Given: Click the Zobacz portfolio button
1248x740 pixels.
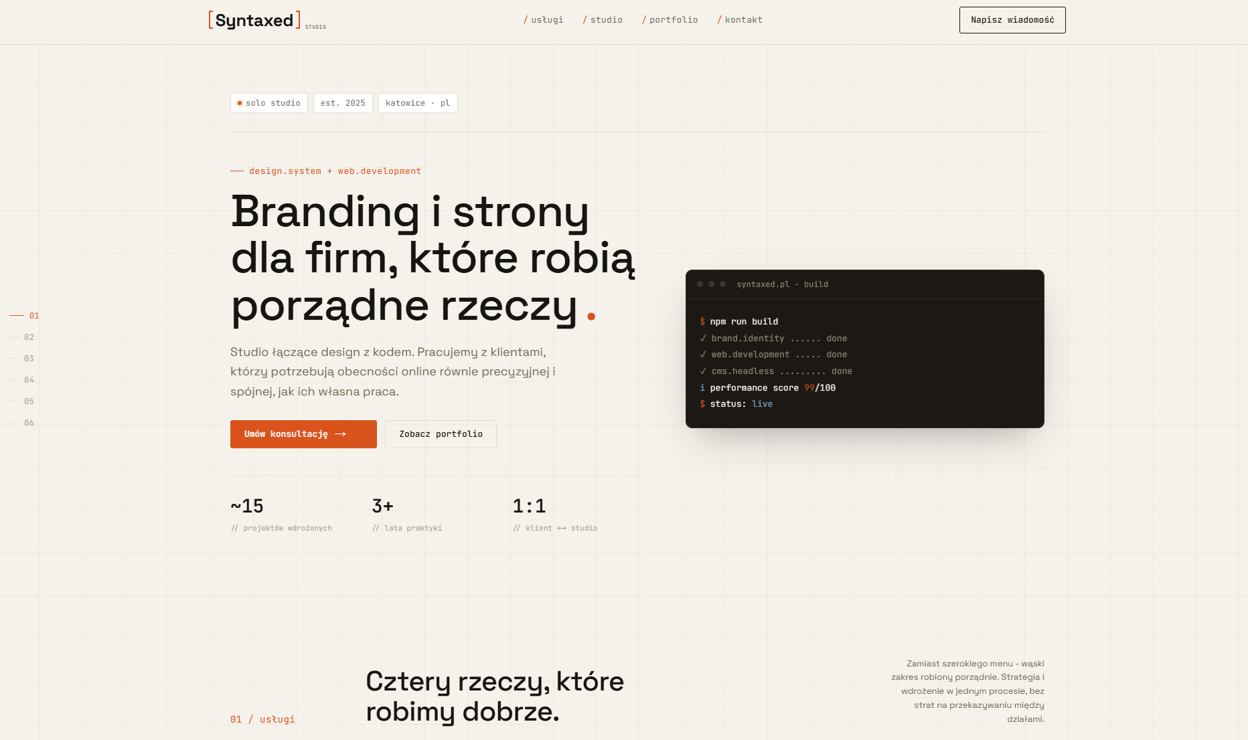Looking at the screenshot, I should point(441,434).
